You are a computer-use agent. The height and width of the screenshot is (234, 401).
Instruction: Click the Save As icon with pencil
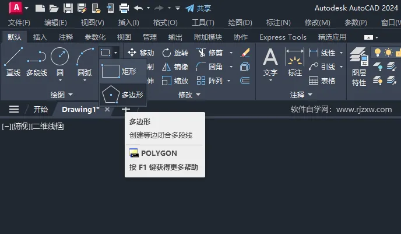tap(82, 8)
